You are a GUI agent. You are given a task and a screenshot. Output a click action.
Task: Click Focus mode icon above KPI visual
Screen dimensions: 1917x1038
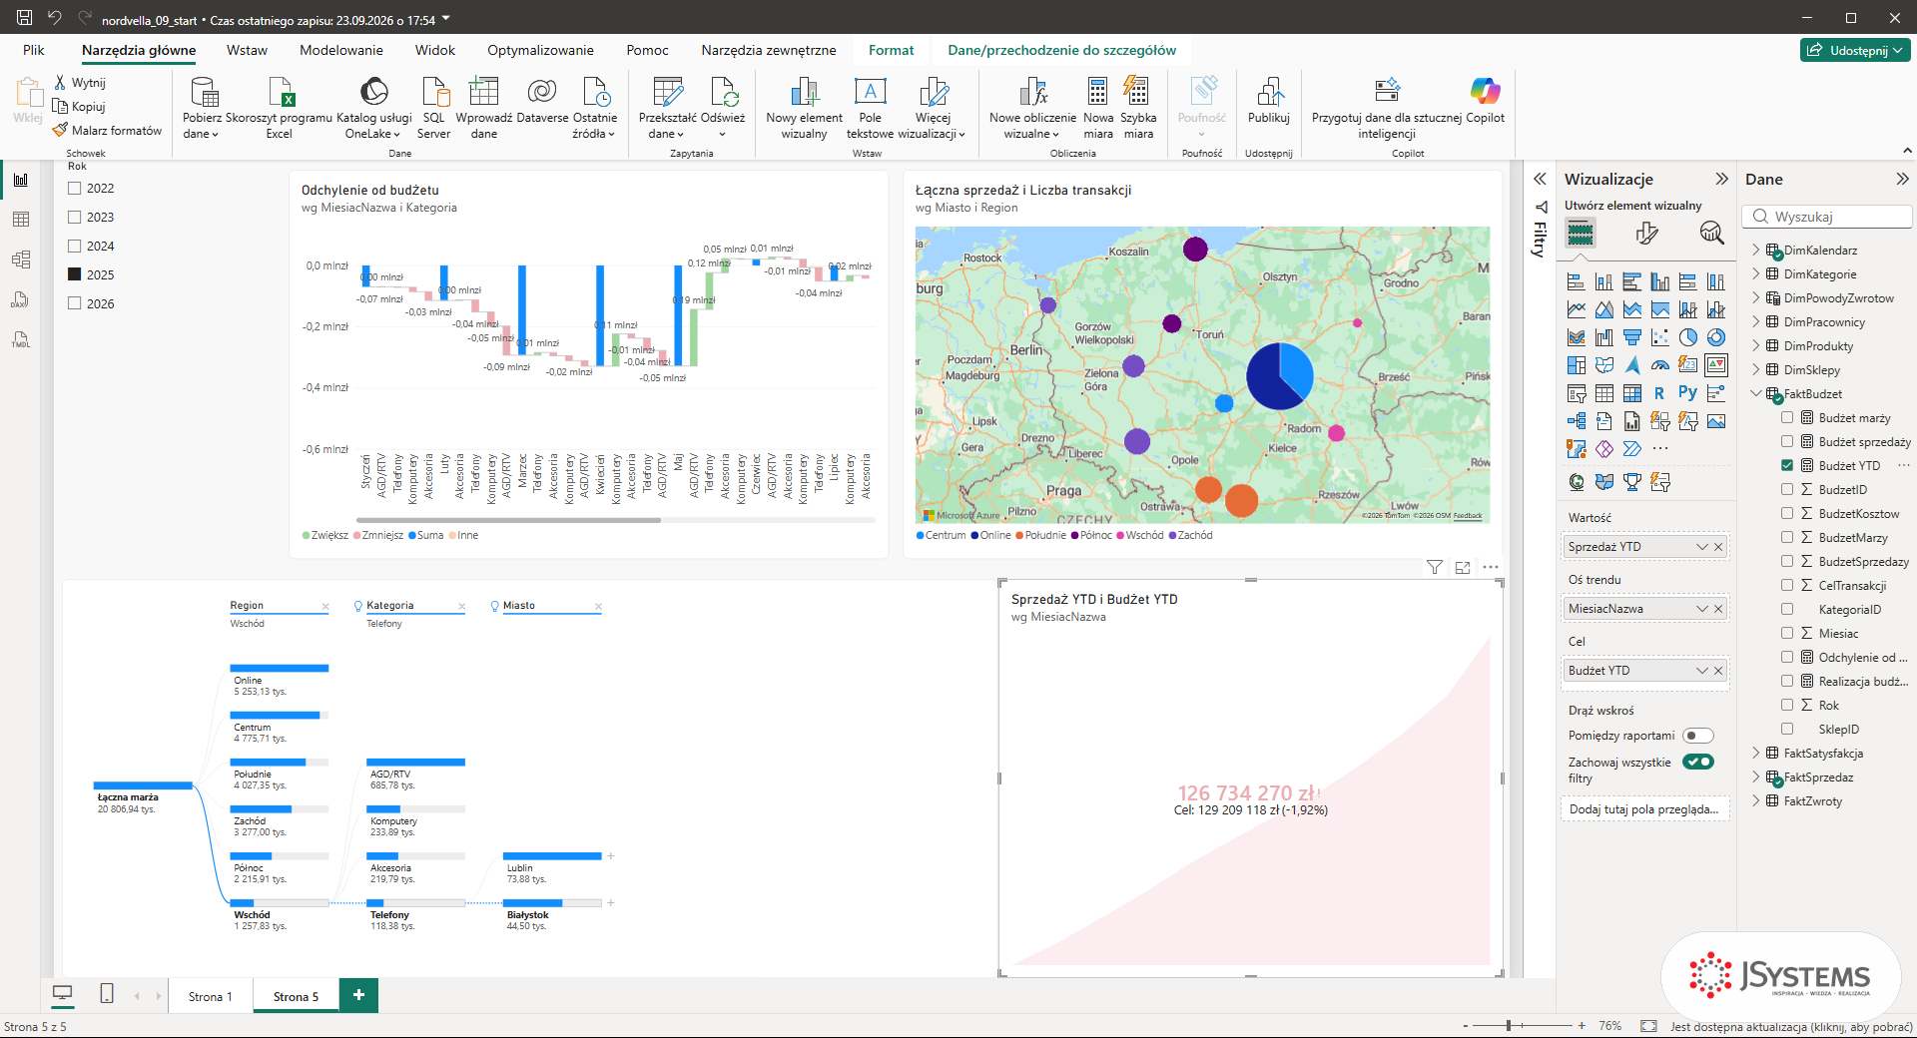coord(1463,567)
